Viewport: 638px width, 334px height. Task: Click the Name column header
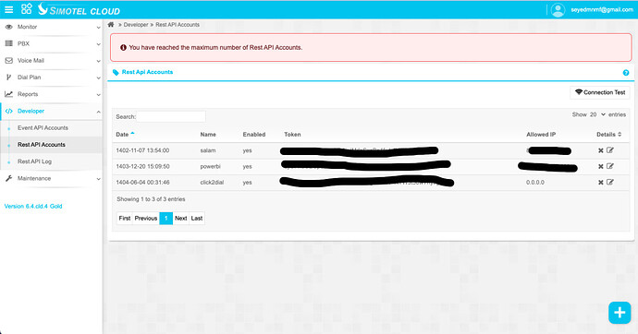point(208,135)
